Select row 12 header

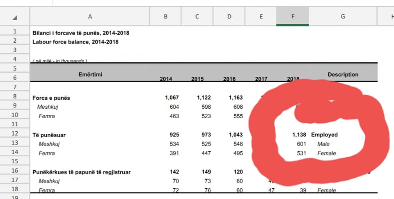(15, 133)
